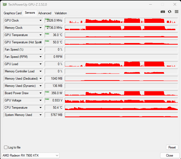The image size is (181, 159).
Task: Click the Memory Controller Load 0 % value
Action: click(54, 71)
